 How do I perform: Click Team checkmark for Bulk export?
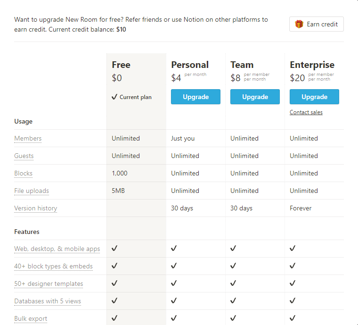[x=233, y=318]
